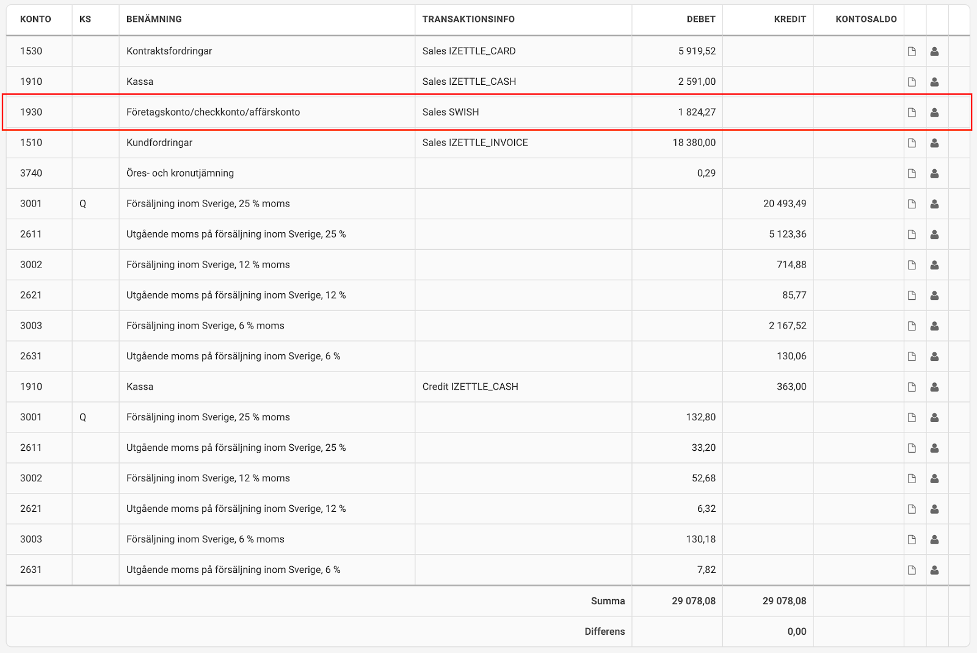Open document icon in Öres- och kronutjämning row
This screenshot has width=977, height=653.
pyautogui.click(x=912, y=173)
